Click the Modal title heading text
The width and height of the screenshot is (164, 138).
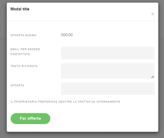click(20, 9)
